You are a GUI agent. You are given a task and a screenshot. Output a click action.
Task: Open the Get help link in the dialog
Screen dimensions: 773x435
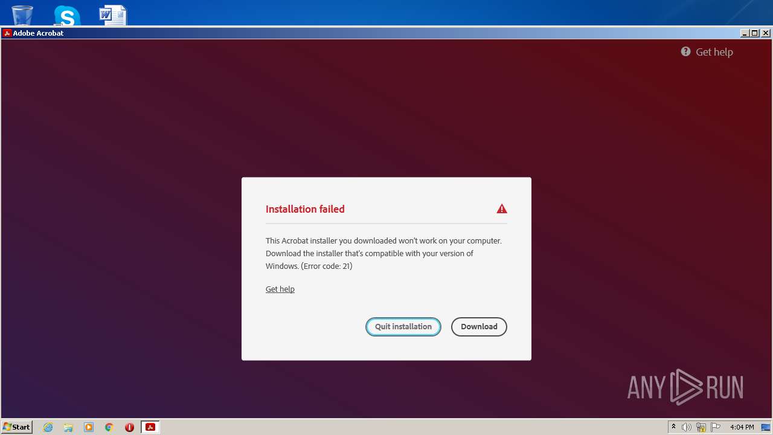click(x=280, y=289)
